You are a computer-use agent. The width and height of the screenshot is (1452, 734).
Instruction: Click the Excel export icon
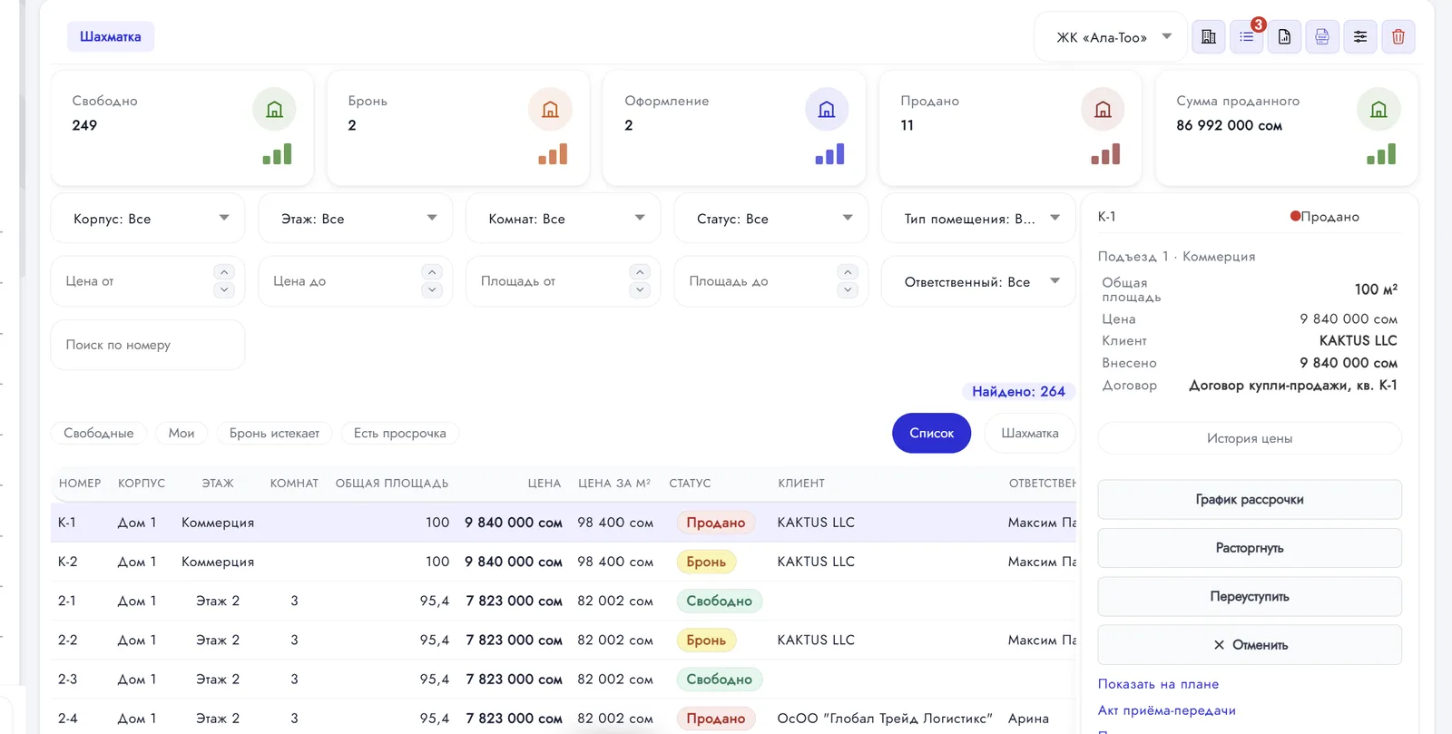(1322, 37)
